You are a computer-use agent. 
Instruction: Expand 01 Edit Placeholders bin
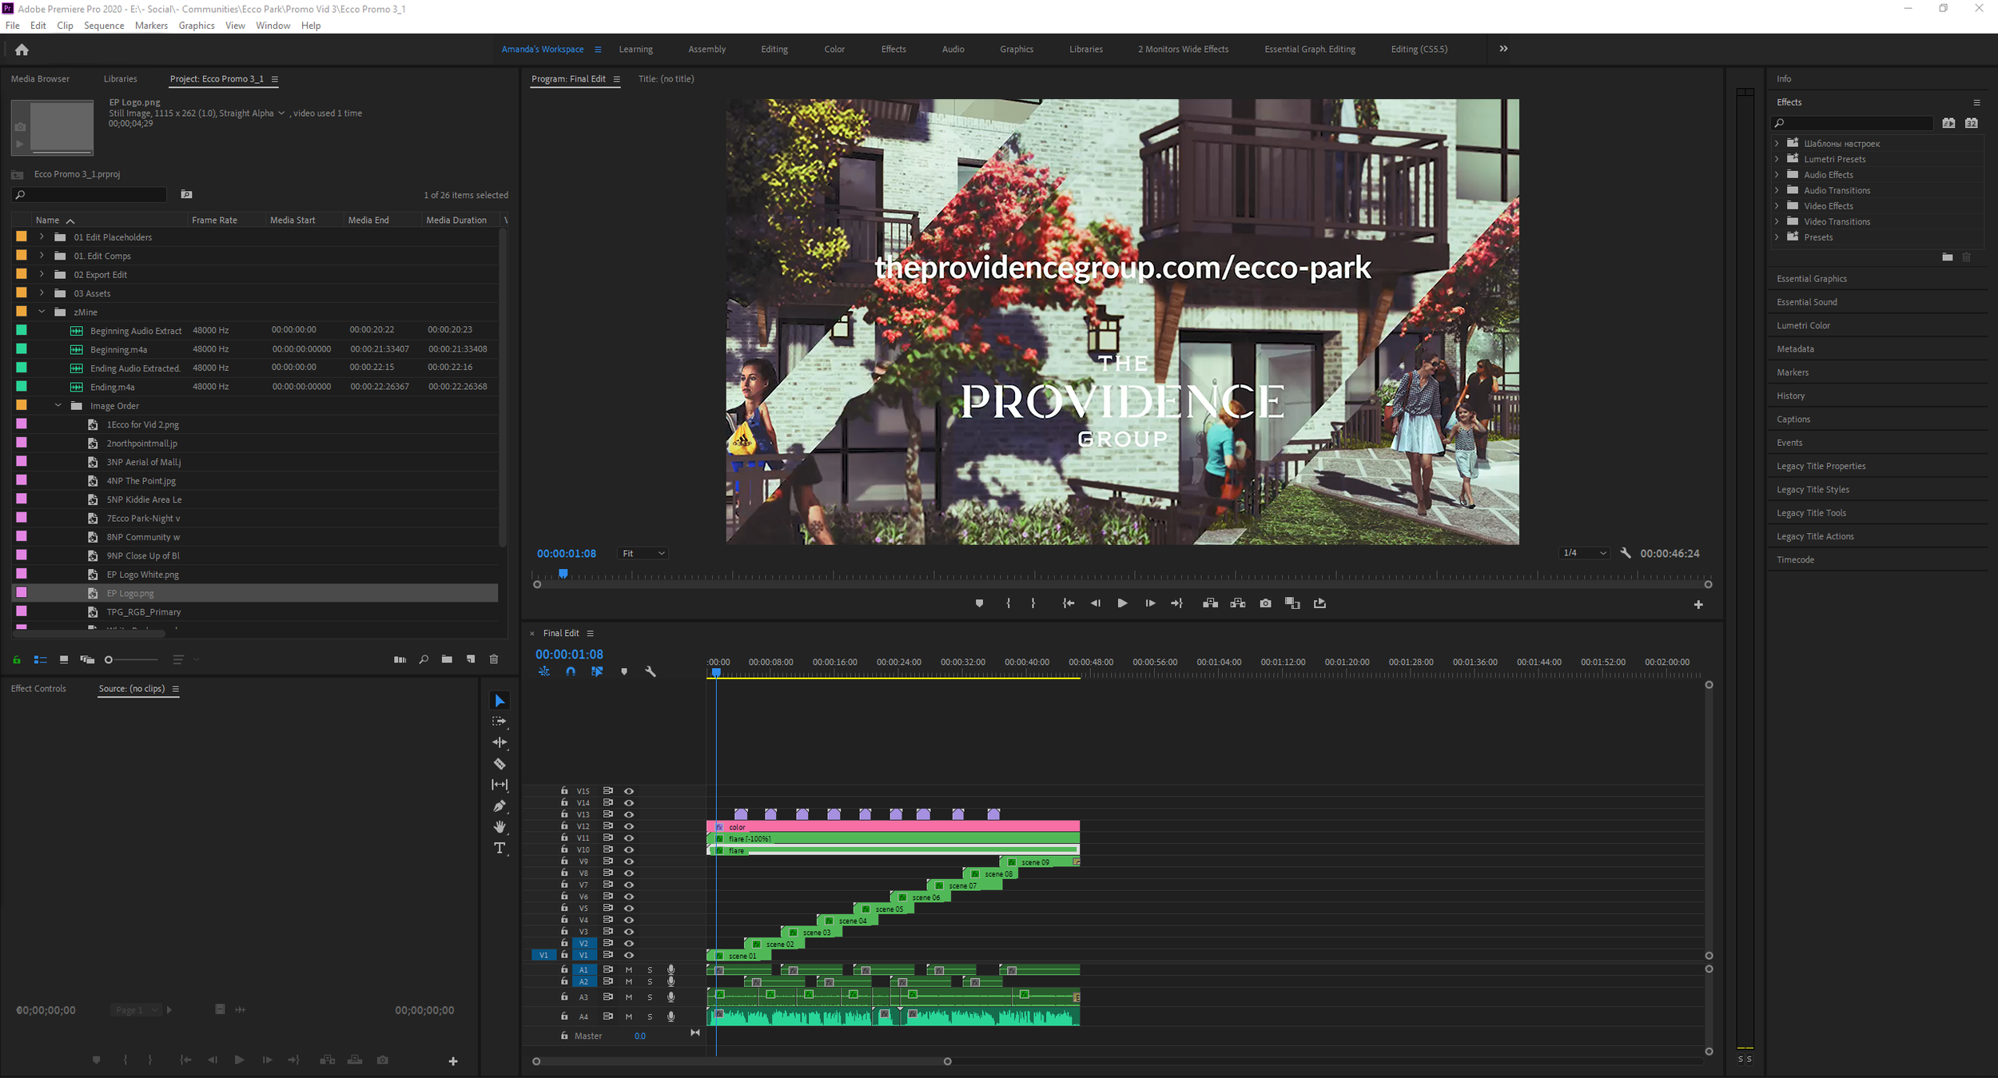click(42, 237)
